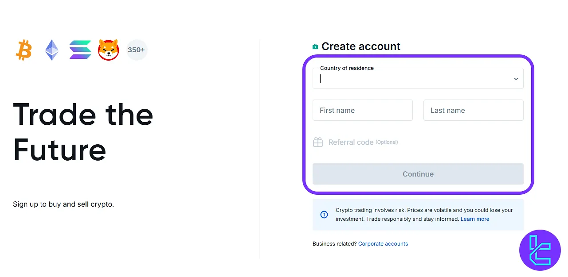Click the green lock icon beside Create account

(315, 46)
